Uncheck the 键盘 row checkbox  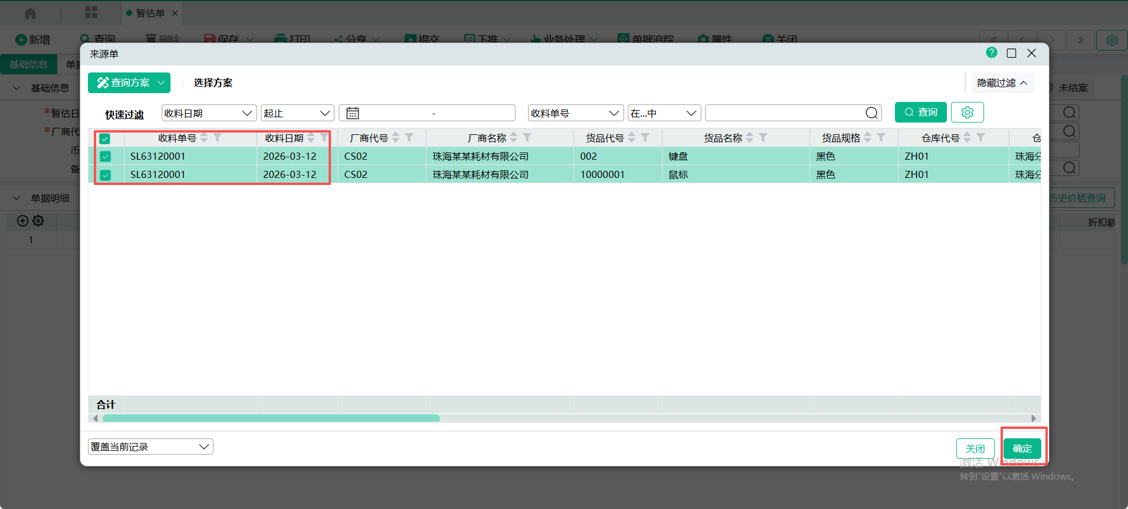pos(105,157)
